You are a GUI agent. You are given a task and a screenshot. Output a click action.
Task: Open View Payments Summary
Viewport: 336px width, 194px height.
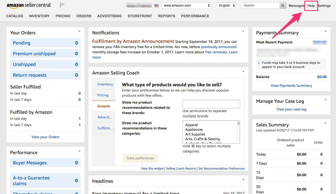tap(291, 85)
